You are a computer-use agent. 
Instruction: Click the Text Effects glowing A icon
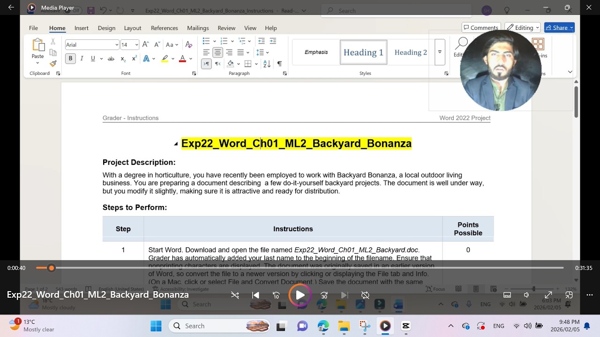146,59
